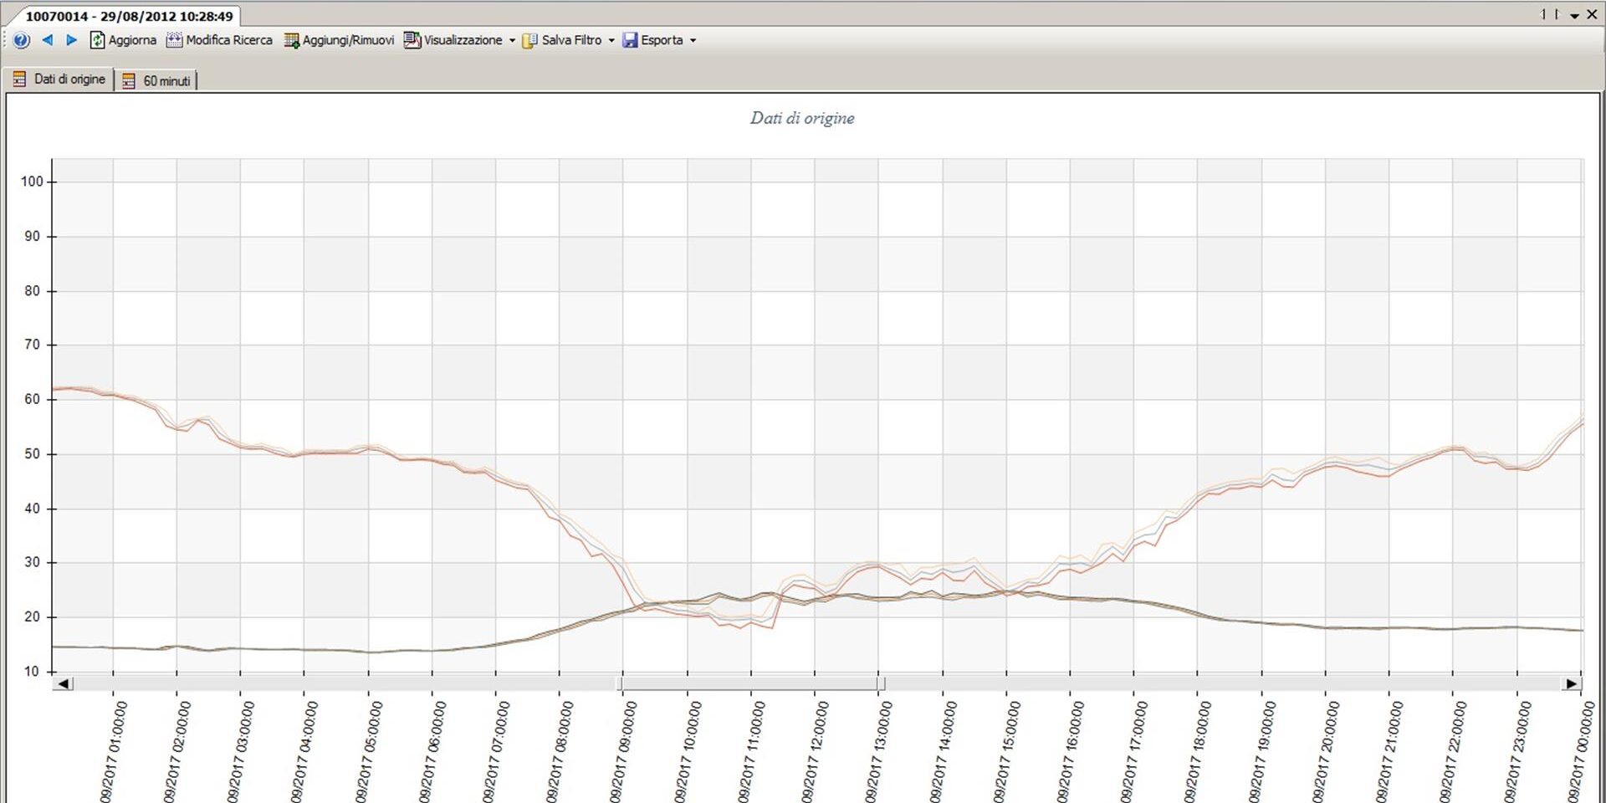Click the grid icon on 60 minuti tab

129,80
